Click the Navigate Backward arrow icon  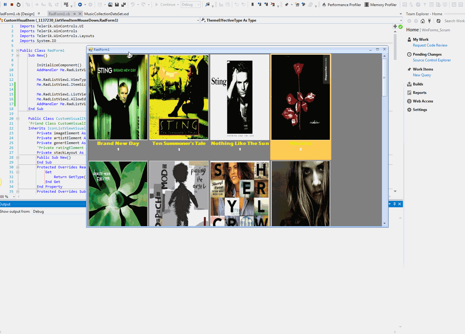point(80,5)
